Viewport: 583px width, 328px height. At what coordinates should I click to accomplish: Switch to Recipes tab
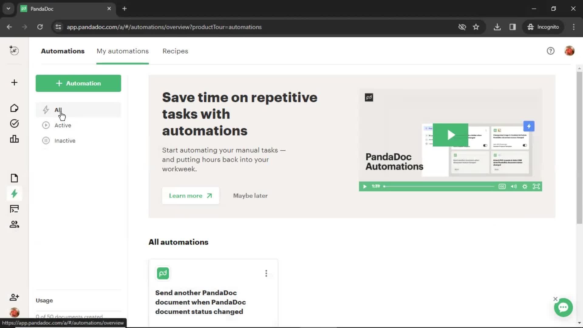point(176,51)
